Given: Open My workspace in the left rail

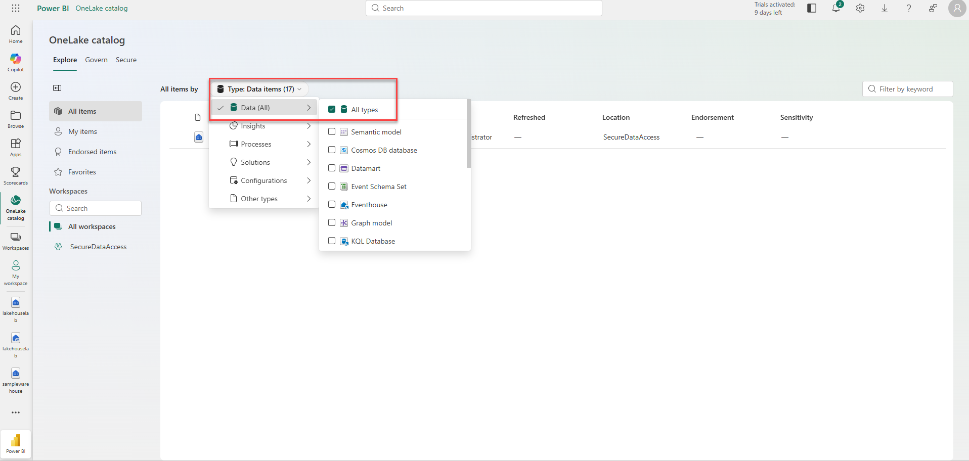Looking at the screenshot, I should coord(16,272).
